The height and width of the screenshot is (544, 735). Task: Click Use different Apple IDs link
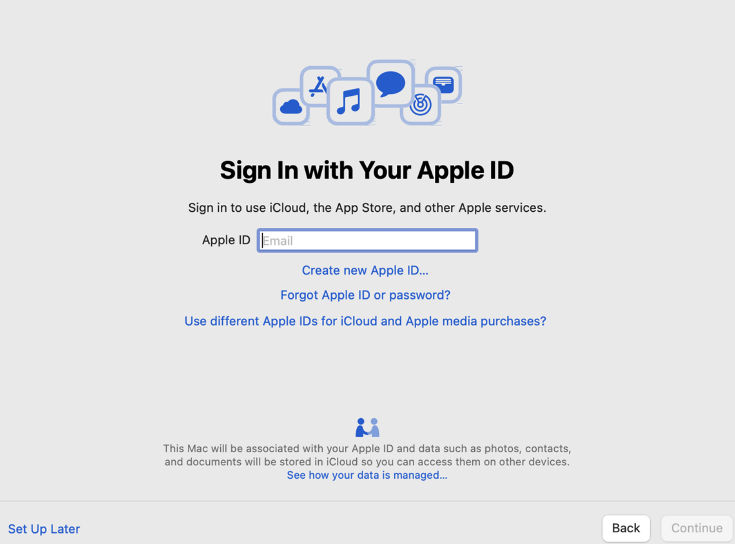tap(365, 321)
